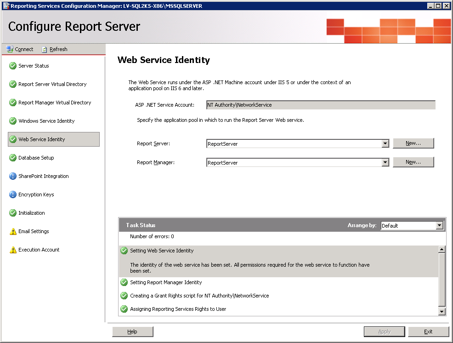Click the blue info icon beside SharePoint Integration

(13, 176)
